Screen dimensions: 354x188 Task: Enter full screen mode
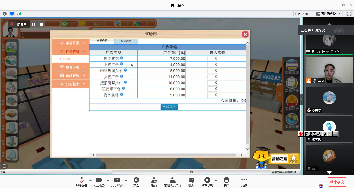[x=349, y=14]
